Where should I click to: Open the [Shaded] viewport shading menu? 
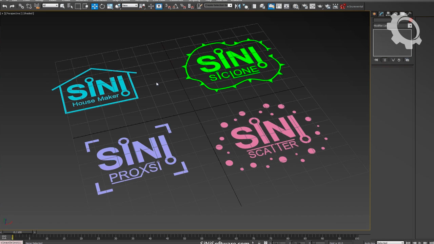click(x=28, y=14)
